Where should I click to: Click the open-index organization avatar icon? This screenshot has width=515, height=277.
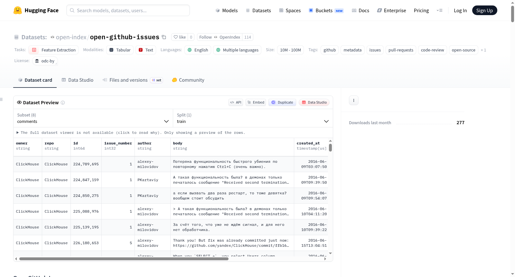(x=52, y=37)
